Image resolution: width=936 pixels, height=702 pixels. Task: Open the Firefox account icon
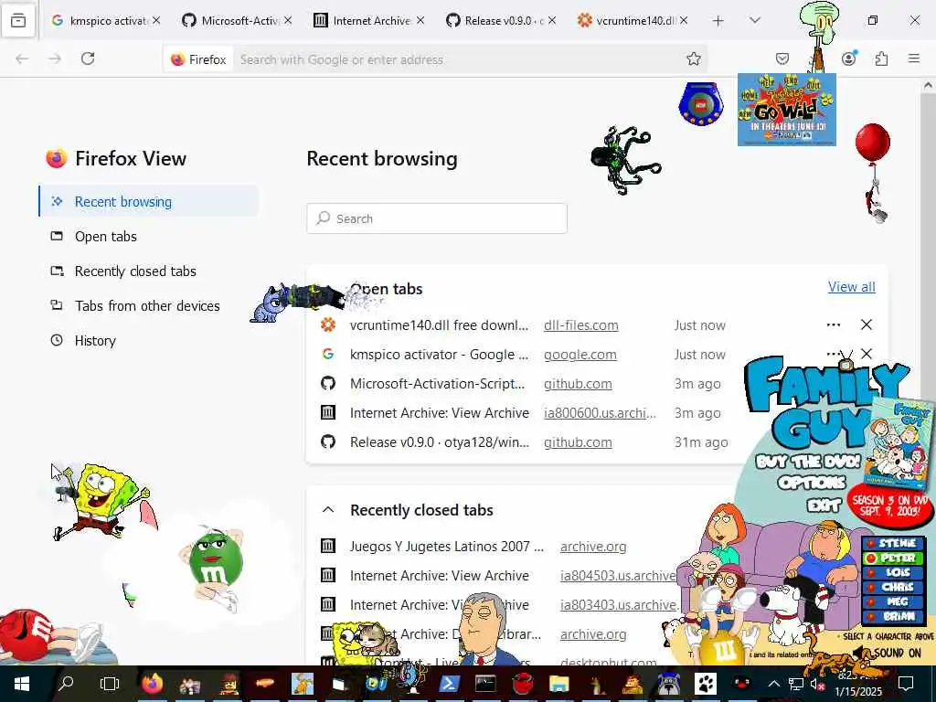(x=848, y=58)
